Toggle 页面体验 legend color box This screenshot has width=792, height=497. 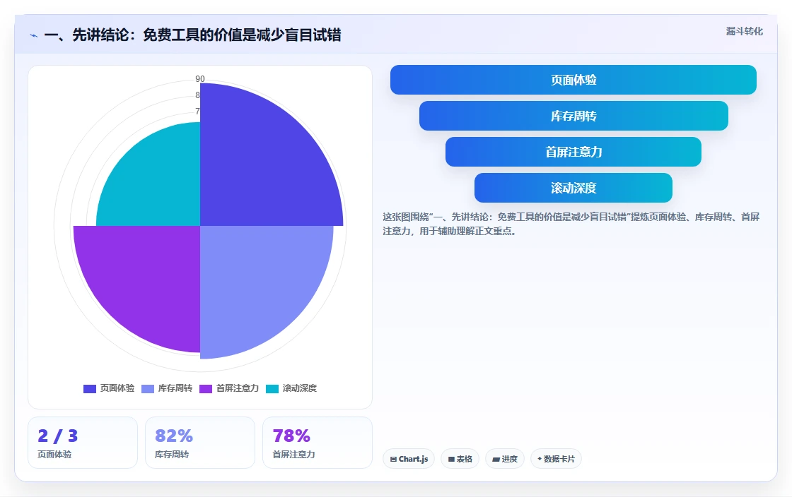[x=89, y=388]
